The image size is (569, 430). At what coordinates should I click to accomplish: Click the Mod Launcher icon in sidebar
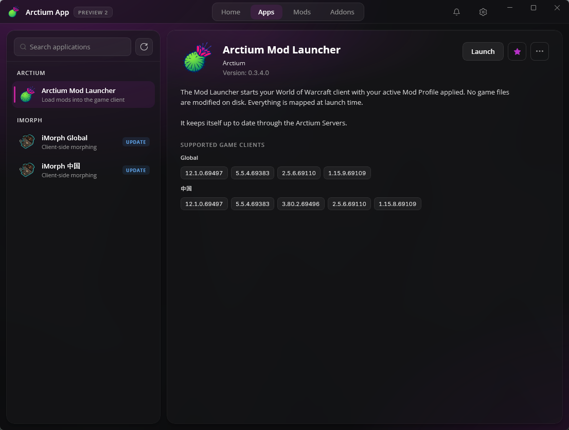[28, 95]
